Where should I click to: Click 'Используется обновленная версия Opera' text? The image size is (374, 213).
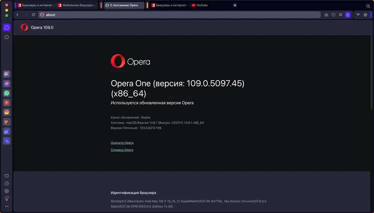[152, 103]
